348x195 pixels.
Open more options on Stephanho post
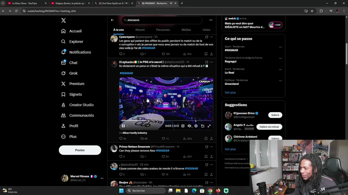coord(212,62)
